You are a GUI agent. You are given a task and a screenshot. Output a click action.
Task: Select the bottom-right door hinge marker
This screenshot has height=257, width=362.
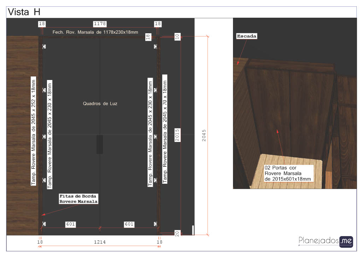155,224
